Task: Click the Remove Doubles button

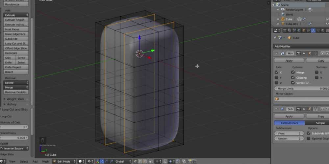Action: 16,92
